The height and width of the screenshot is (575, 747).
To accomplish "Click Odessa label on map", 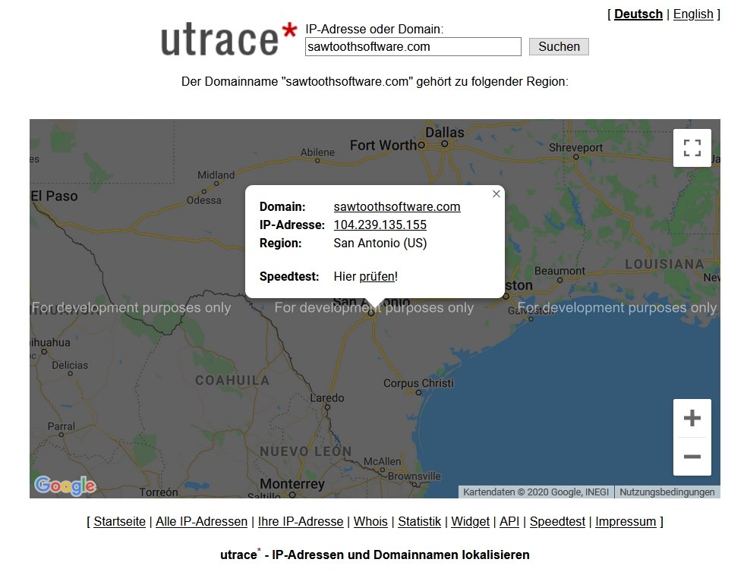I will pos(204,200).
